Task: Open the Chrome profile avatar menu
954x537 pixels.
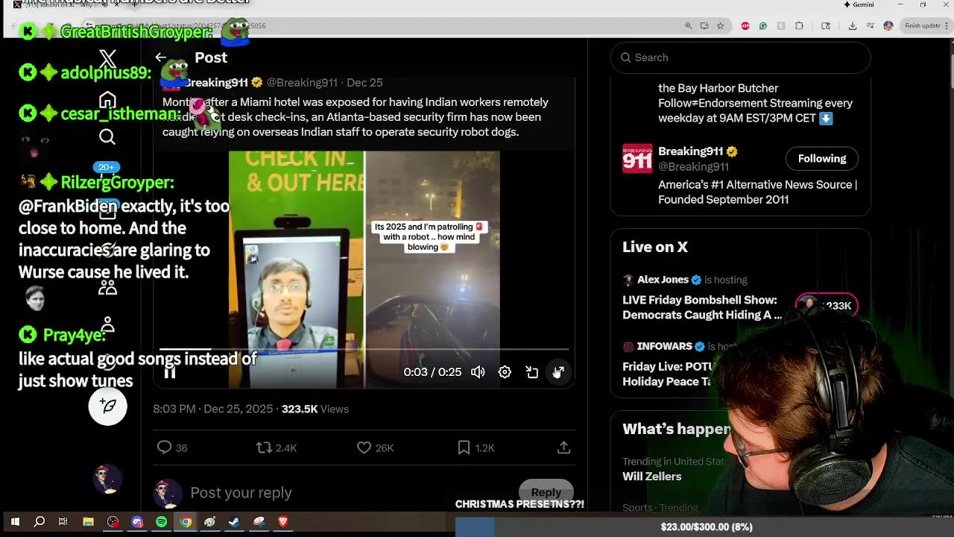Action: coord(888,25)
